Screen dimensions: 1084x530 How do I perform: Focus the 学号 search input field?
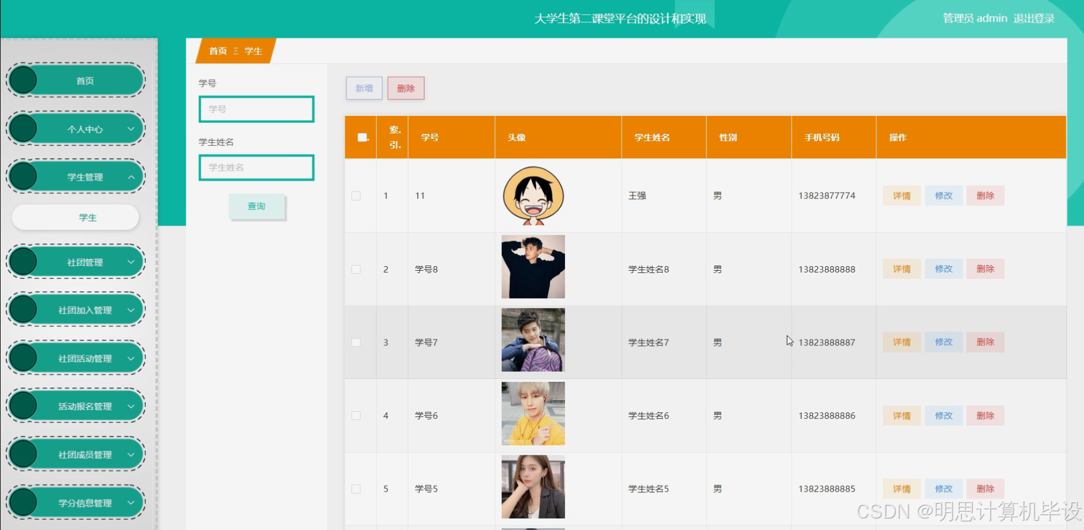tap(256, 109)
